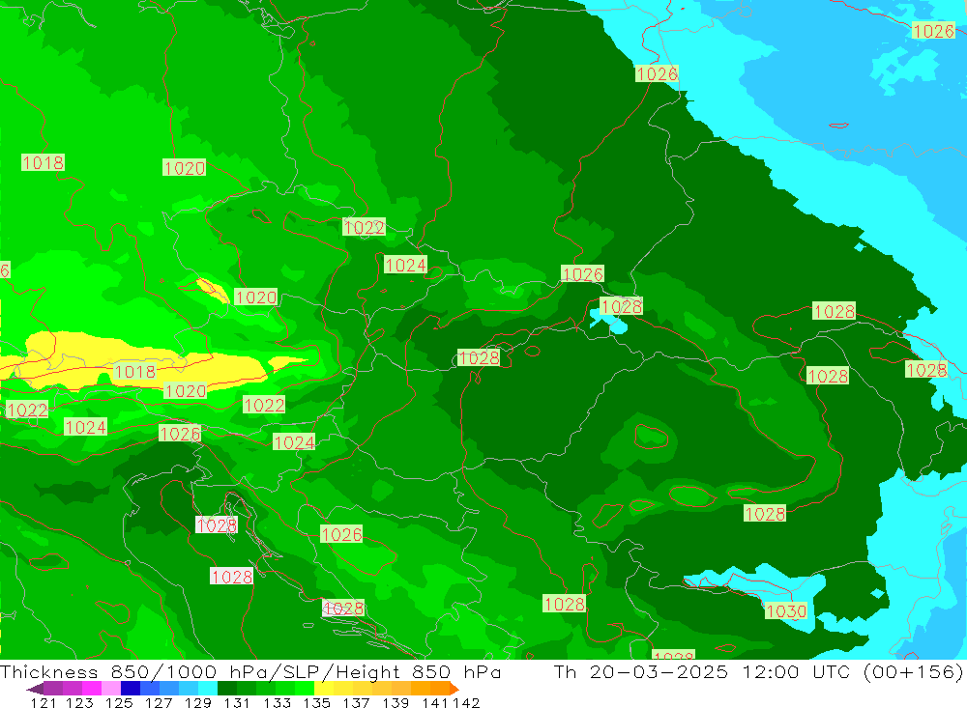Click the legend value 121
967x708 pixels.
pyautogui.click(x=44, y=702)
